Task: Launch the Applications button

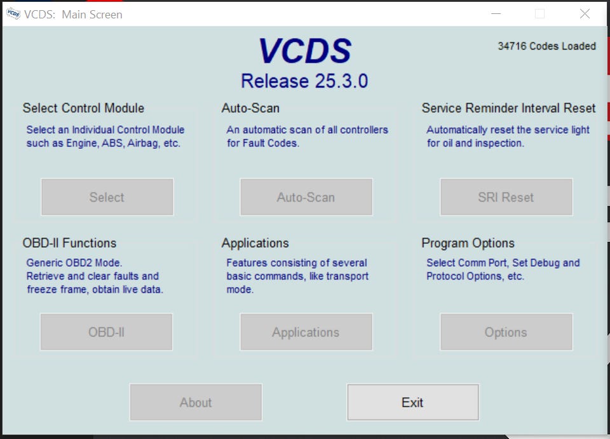Action: [x=306, y=332]
